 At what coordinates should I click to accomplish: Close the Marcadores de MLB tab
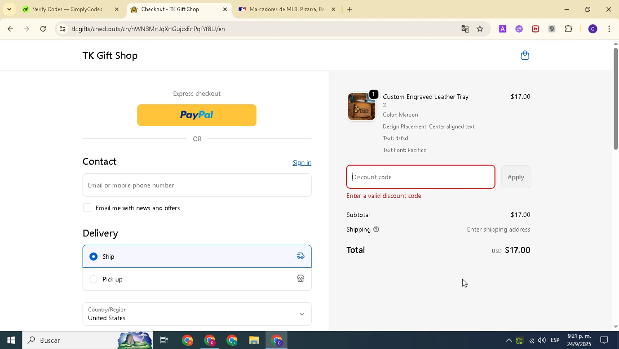pos(333,9)
